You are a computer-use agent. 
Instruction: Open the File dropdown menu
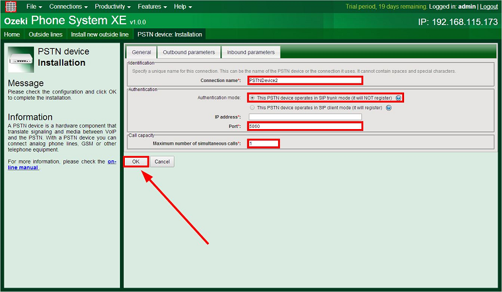[x=34, y=6]
